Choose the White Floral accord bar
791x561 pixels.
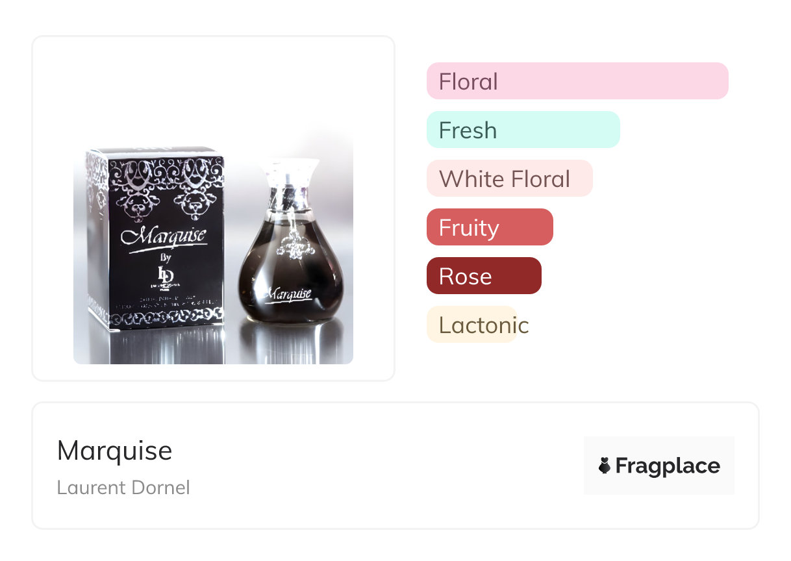pos(510,179)
